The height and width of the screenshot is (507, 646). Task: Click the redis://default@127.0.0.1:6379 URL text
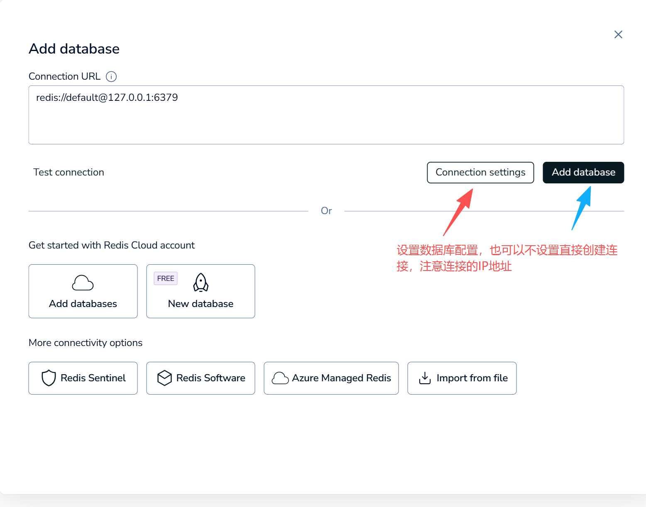[x=107, y=97]
